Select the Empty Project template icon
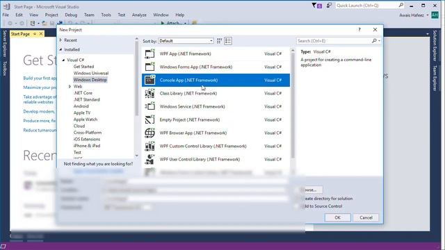The height and width of the screenshot is (250, 445). (149, 119)
